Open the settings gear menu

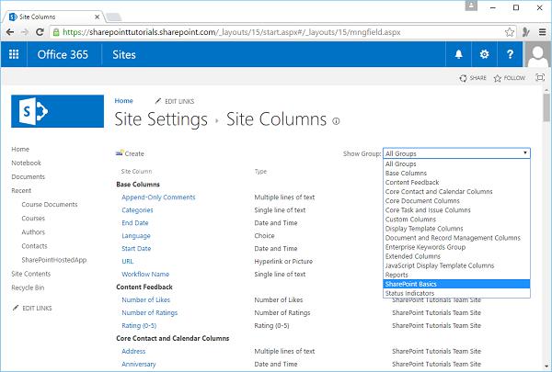point(485,54)
